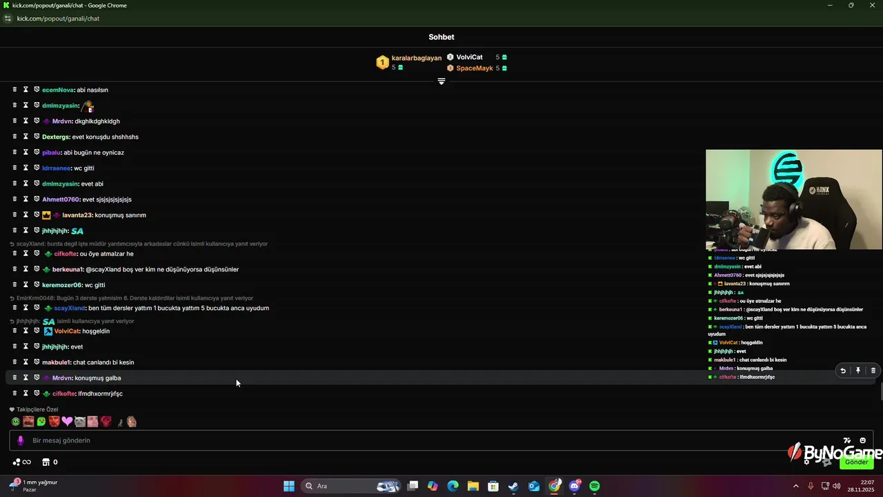Open lavanta23's user card
The image size is (883, 497).
(77, 215)
